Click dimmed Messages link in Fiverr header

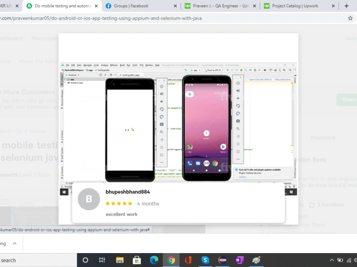click(45, 38)
